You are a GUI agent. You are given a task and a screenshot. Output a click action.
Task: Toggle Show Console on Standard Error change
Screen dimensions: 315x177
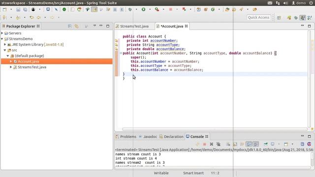[x=256, y=144]
